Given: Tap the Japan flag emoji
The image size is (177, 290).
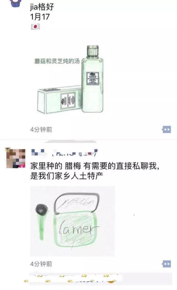Looking at the screenshot, I should click(x=35, y=27).
